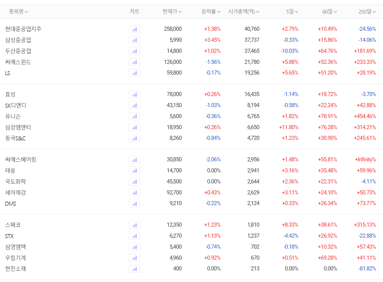The image size is (383, 282).
Task: Select price value 126,000
Action: 173,62
